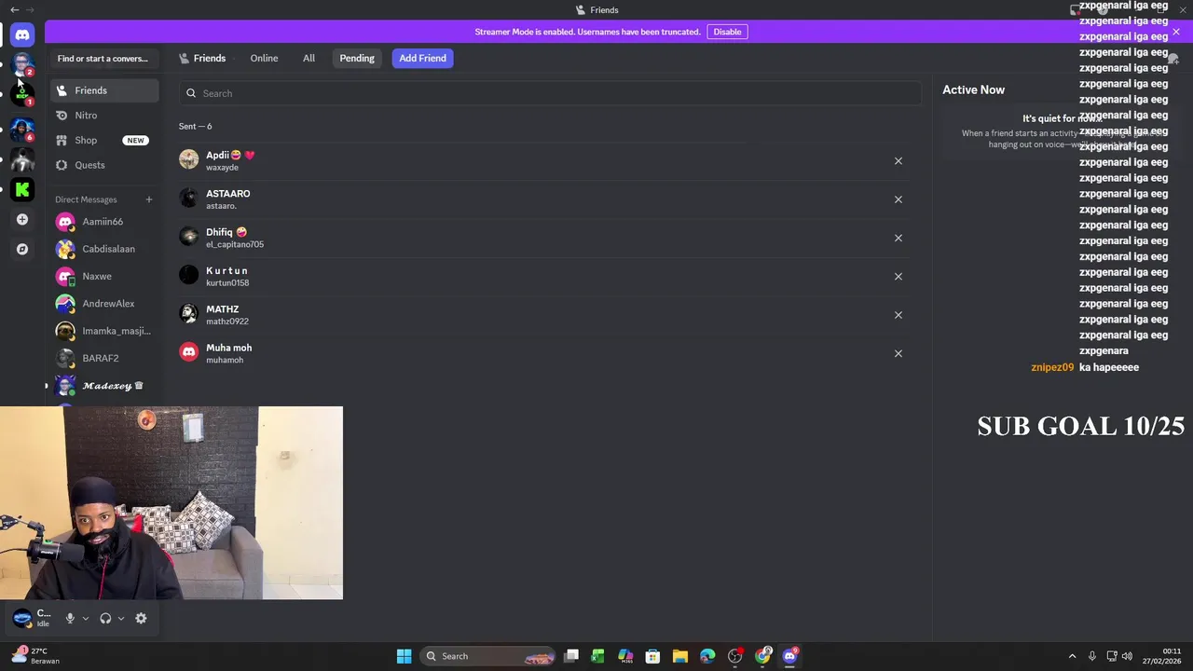Open user profile panel showing Idle
Screen dimensions: 1193x671
[34, 618]
